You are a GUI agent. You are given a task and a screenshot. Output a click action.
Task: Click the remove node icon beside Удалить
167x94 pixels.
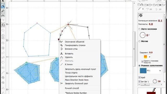(x=62, y=57)
